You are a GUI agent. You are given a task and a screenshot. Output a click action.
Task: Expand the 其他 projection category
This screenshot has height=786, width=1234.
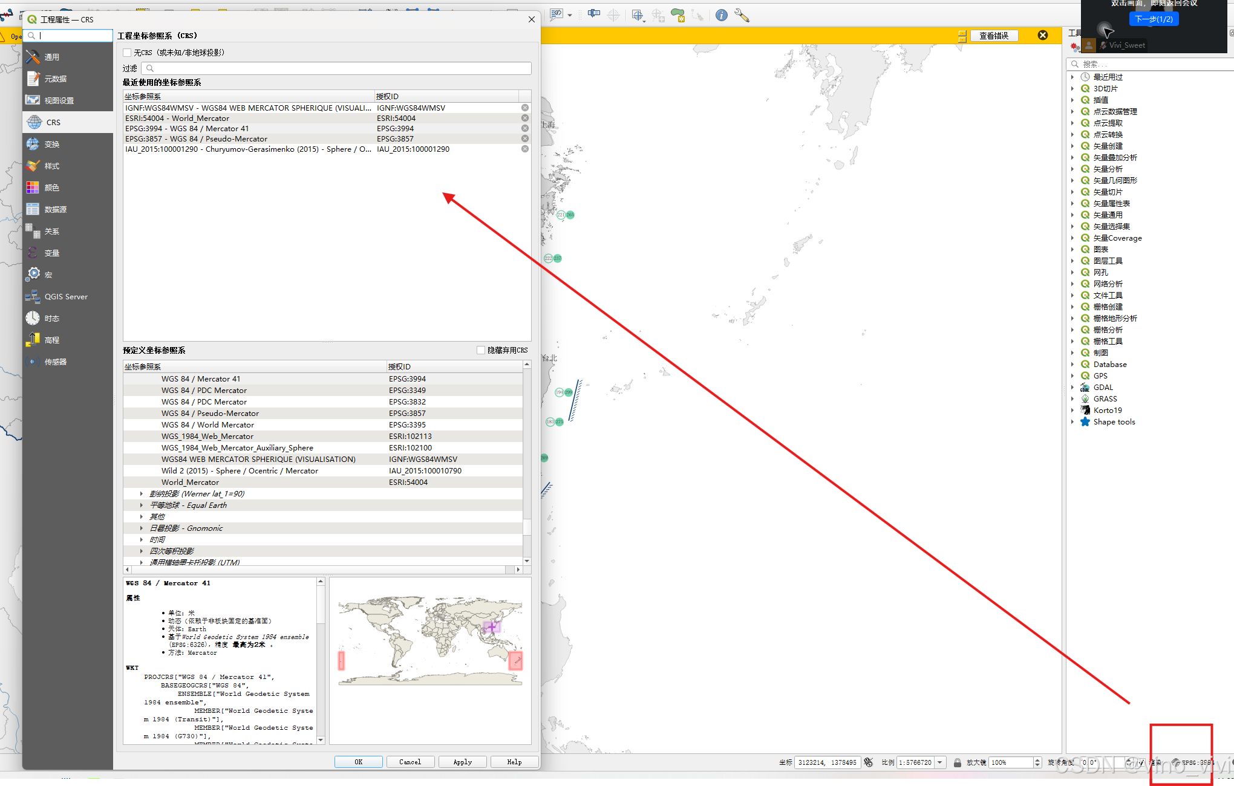pos(142,516)
